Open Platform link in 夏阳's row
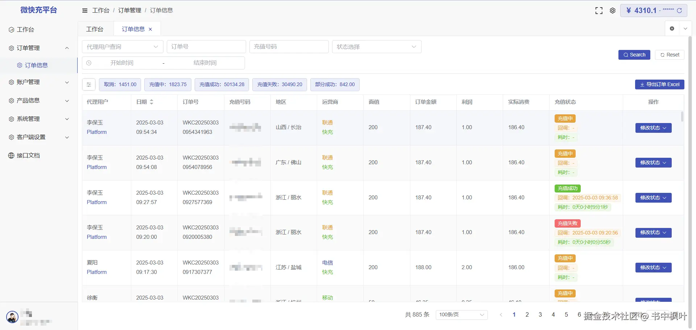The width and height of the screenshot is (696, 330). (x=97, y=272)
